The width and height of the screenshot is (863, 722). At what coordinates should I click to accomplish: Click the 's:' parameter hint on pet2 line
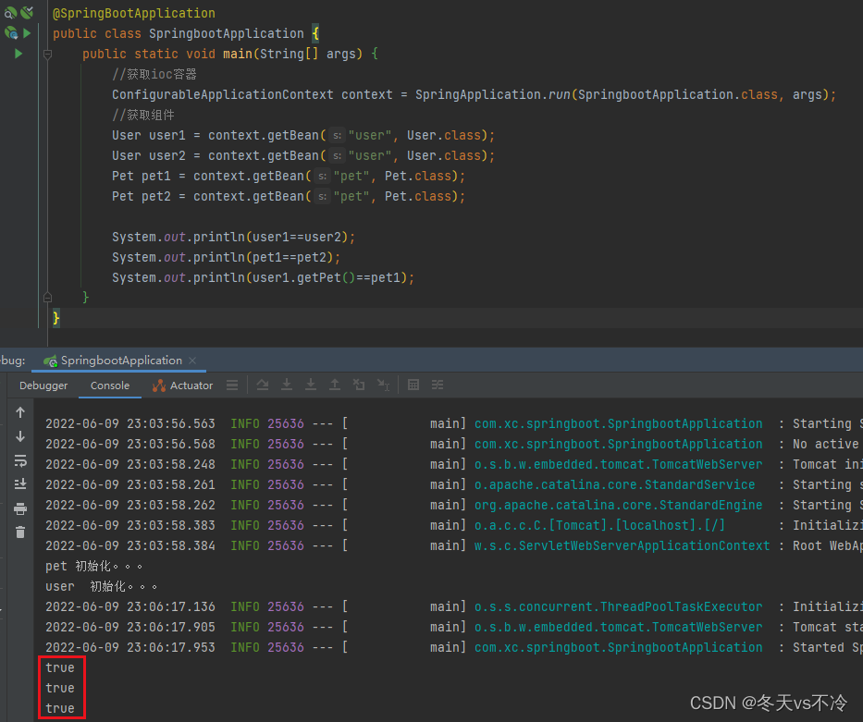[x=322, y=197]
